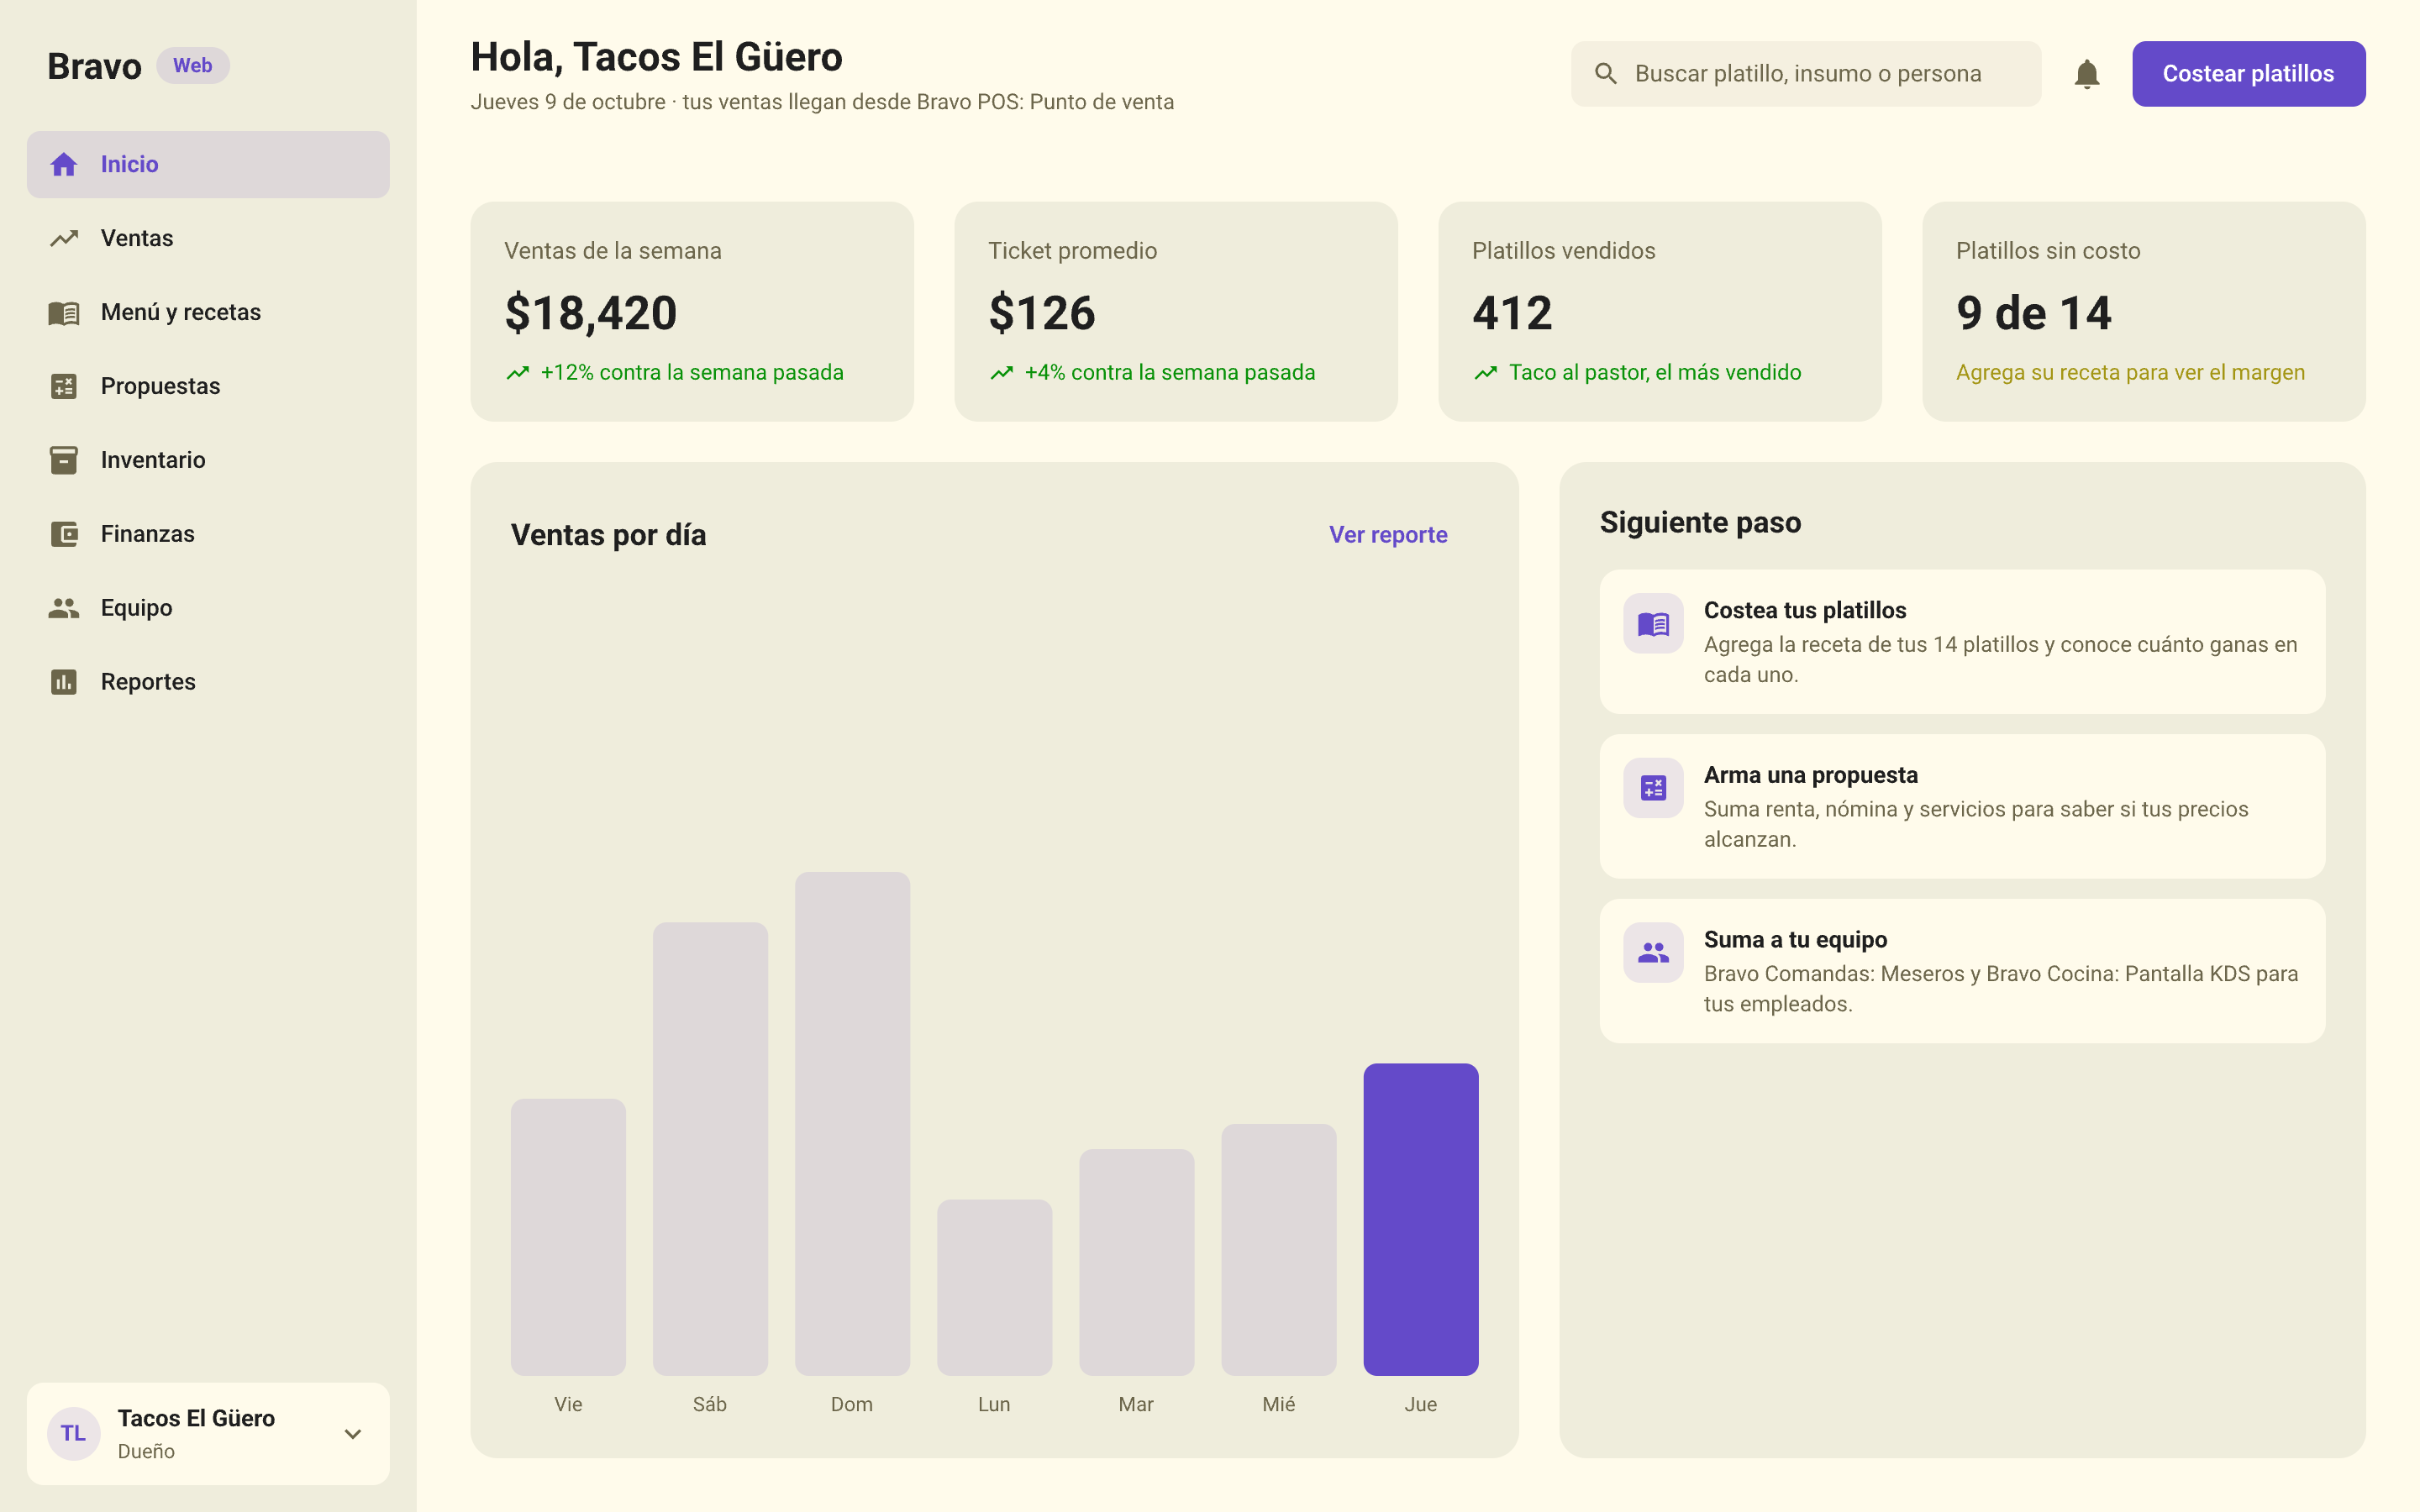Click the Taco al pastor, el más vendido text
Screen dimensions: 2420x1512
click(1655, 373)
